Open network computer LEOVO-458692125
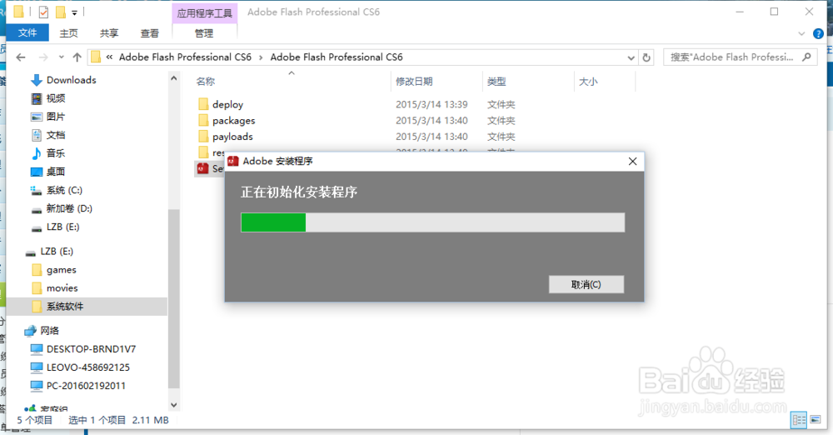The image size is (833, 435). pos(88,367)
